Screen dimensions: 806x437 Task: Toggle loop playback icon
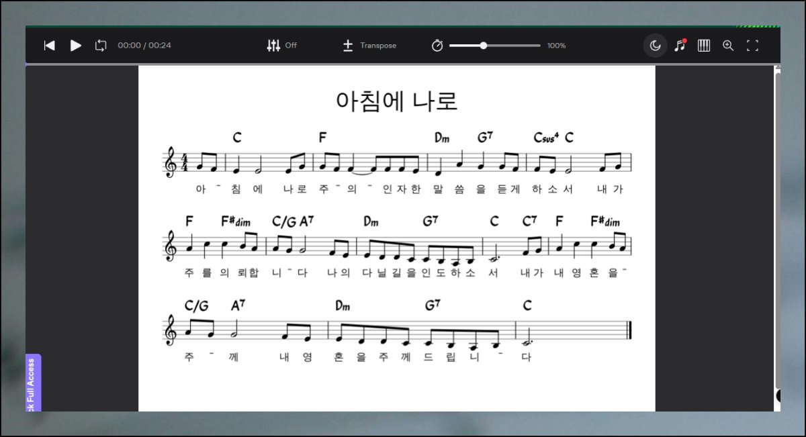click(x=101, y=46)
